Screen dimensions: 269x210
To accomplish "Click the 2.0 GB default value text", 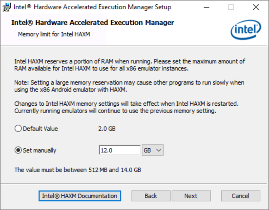I will coord(107,129).
